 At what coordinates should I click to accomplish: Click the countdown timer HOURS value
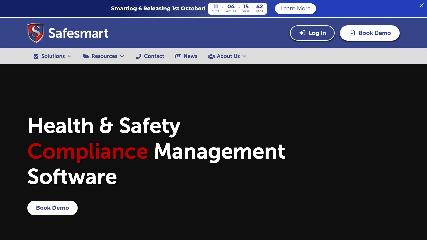point(231,7)
